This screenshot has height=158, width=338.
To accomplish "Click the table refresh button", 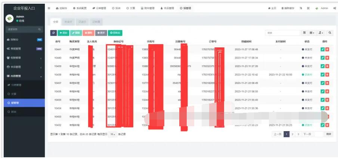I will [x=53, y=33].
